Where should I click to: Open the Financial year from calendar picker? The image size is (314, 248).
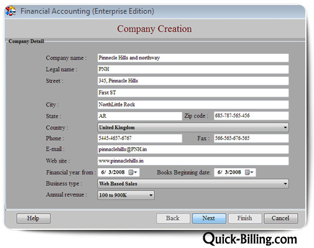click(x=133, y=173)
